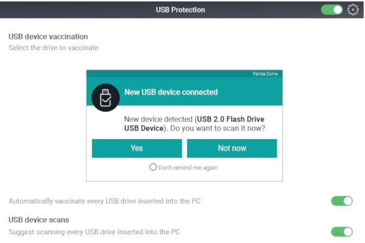Click "Automatically vaccinate every USB drive" label
The height and width of the screenshot is (243, 365).
[x=105, y=201]
